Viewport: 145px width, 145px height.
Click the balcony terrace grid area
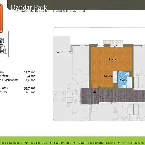coord(113,43)
